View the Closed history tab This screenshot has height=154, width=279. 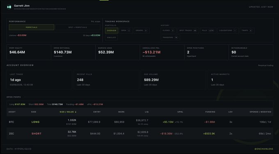[169, 30]
